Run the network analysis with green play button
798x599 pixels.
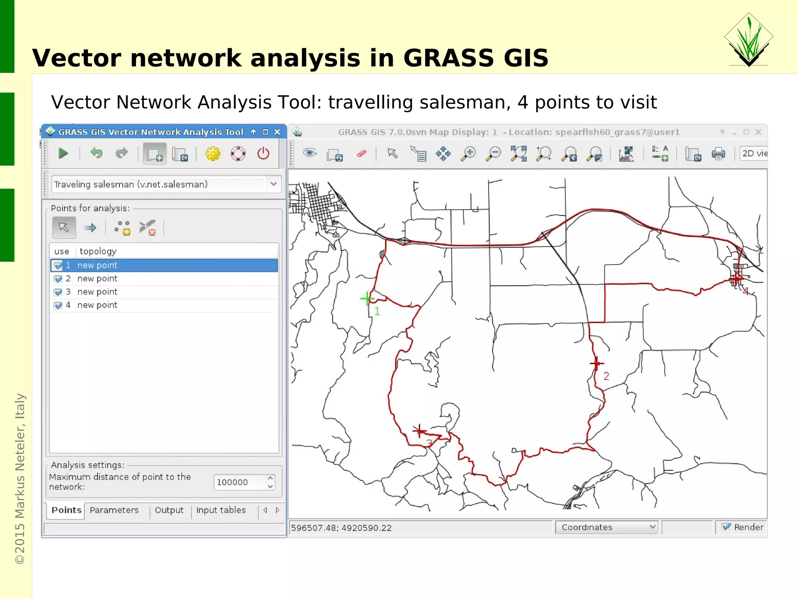coord(63,154)
